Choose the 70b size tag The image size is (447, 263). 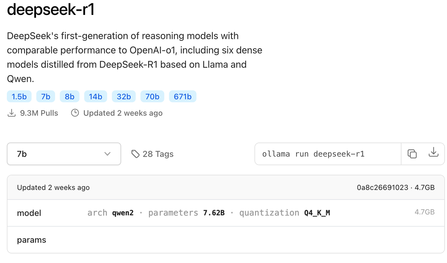coord(152,97)
